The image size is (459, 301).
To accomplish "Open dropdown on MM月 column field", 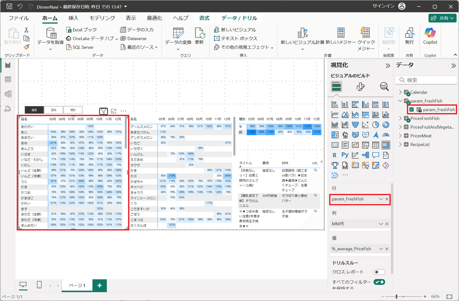I will pyautogui.click(x=381, y=224).
